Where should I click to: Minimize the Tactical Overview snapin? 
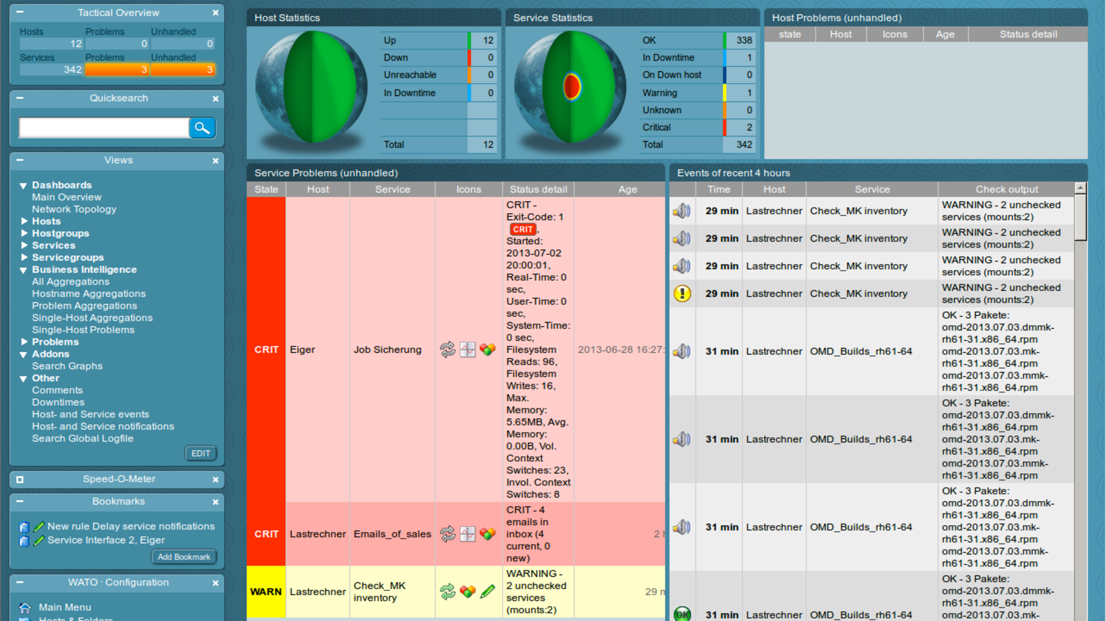20,12
